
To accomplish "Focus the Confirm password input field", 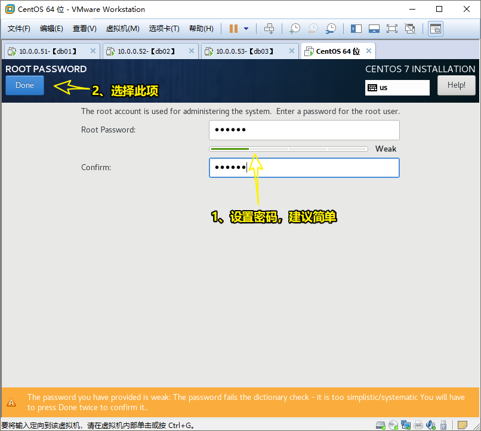I will [x=304, y=168].
